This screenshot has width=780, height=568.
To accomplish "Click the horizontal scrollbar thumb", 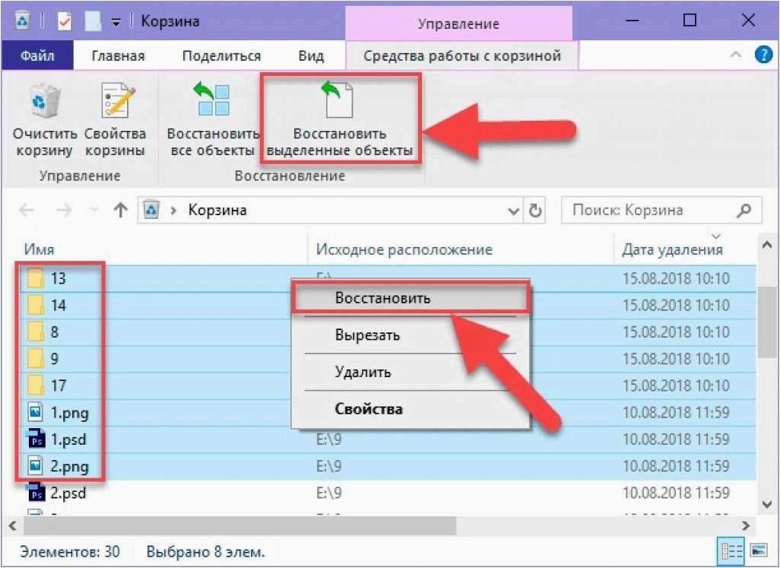I will coord(239,525).
